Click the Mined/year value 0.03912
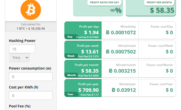 (x=124, y=90)
